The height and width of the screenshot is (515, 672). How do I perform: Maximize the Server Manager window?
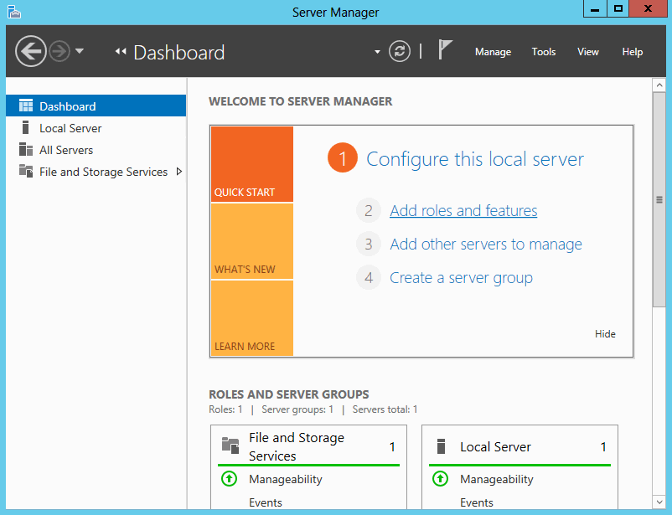(618, 9)
